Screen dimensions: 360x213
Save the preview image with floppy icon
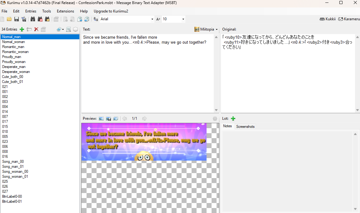point(108,119)
